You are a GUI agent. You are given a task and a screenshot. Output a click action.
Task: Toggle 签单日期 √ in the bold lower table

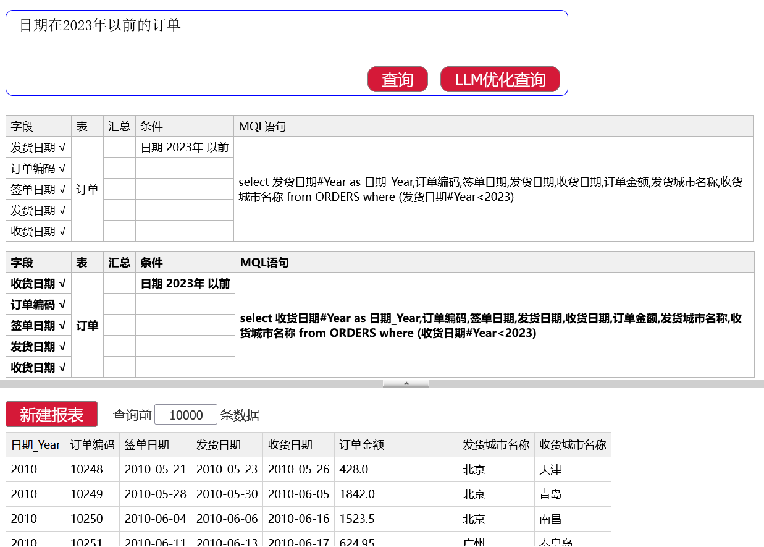[38, 326]
